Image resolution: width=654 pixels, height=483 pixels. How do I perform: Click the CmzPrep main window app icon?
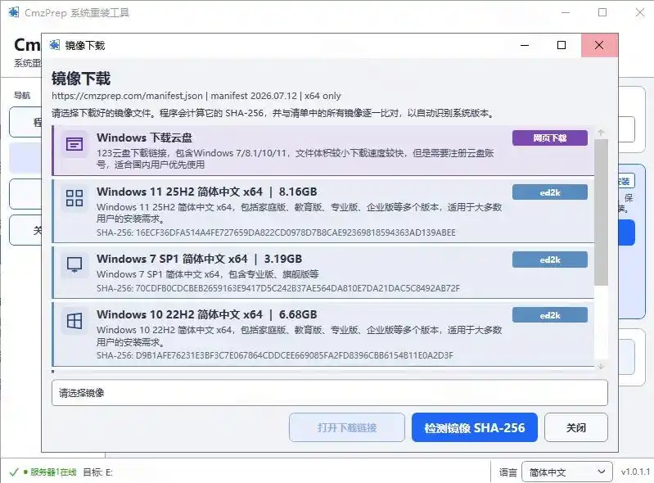coord(14,12)
